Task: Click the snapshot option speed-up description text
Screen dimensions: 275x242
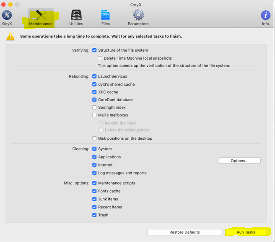Action: click(164, 65)
